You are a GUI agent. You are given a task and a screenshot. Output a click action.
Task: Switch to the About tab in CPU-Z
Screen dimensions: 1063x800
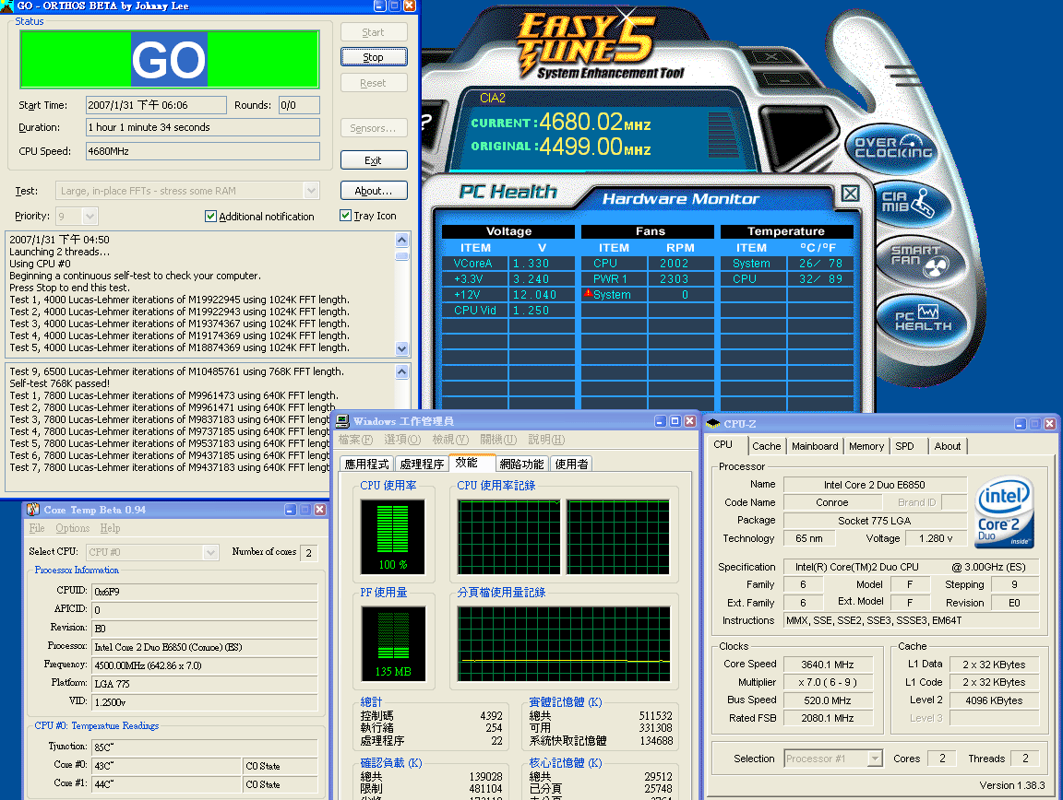tap(947, 446)
